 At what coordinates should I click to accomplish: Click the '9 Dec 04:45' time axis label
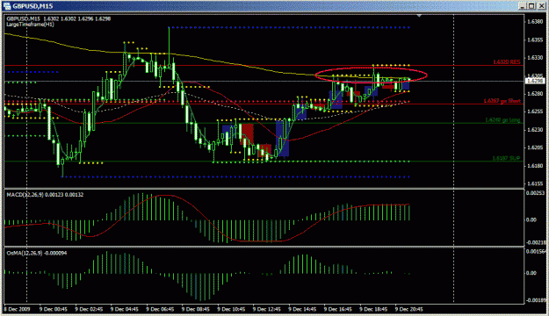point(125,309)
